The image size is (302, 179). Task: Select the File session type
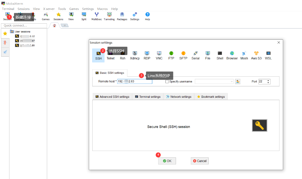click(208, 56)
